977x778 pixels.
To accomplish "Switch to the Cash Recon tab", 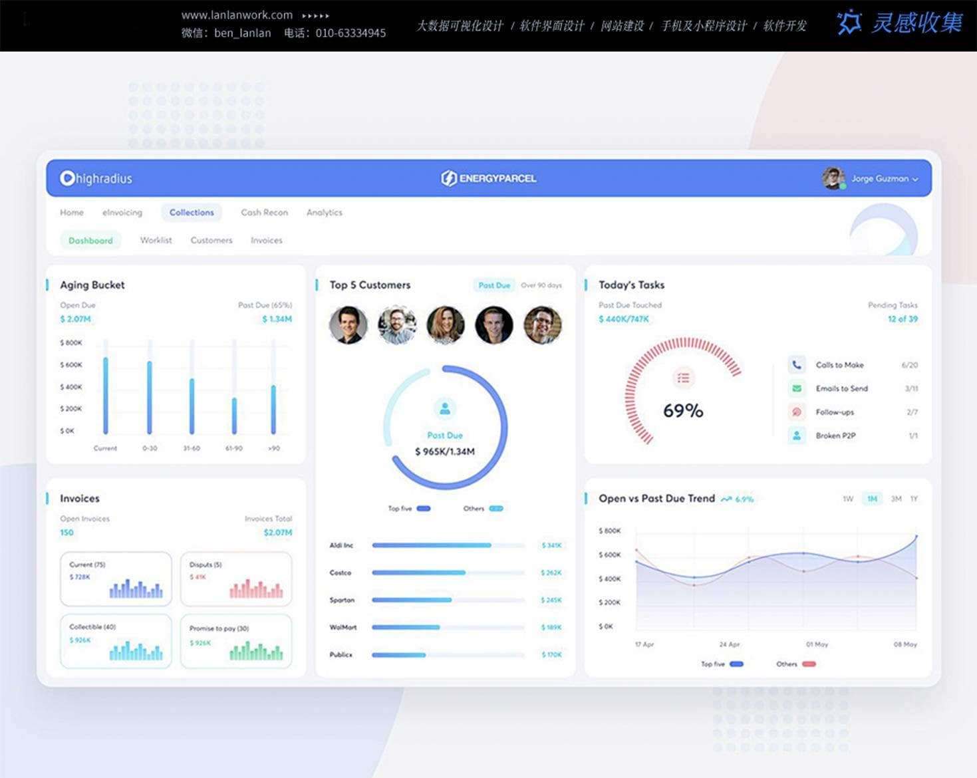I will point(264,213).
